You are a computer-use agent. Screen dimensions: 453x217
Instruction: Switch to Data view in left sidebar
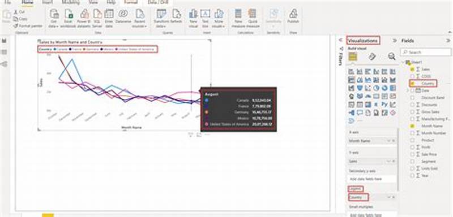(x=5, y=52)
